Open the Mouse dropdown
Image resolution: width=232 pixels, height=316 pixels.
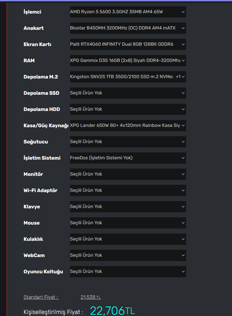click(x=128, y=223)
